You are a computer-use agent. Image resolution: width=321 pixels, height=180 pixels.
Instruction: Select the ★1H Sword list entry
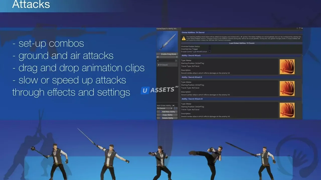167,65
